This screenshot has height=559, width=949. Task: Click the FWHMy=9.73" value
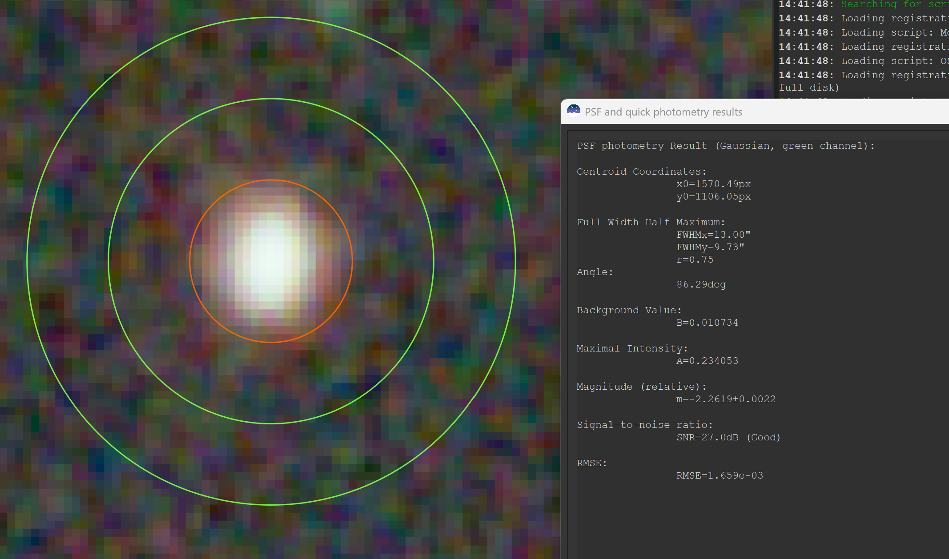tap(710, 247)
